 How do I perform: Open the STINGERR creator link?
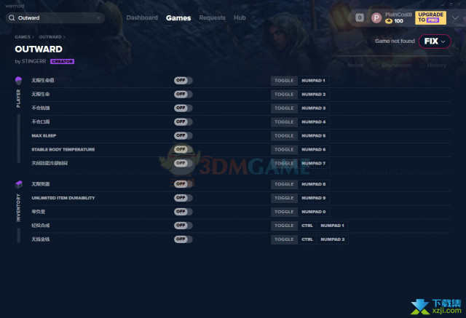33,61
